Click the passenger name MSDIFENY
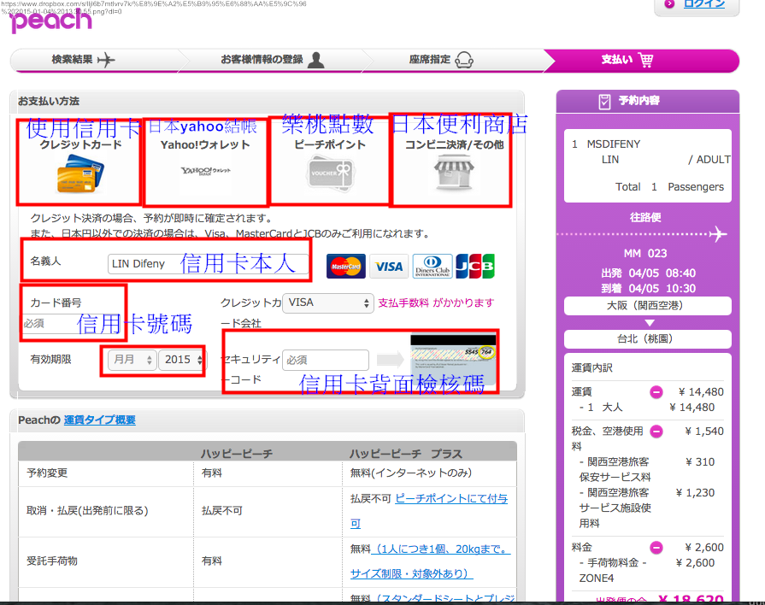Screen dimensions: 765x605 (x=614, y=144)
